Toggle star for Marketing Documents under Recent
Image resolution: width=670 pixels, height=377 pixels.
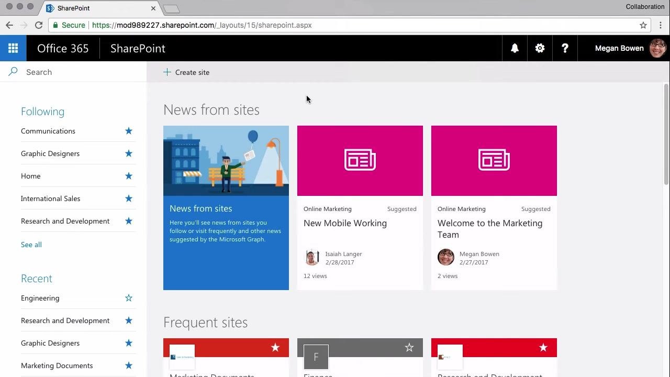tap(129, 365)
